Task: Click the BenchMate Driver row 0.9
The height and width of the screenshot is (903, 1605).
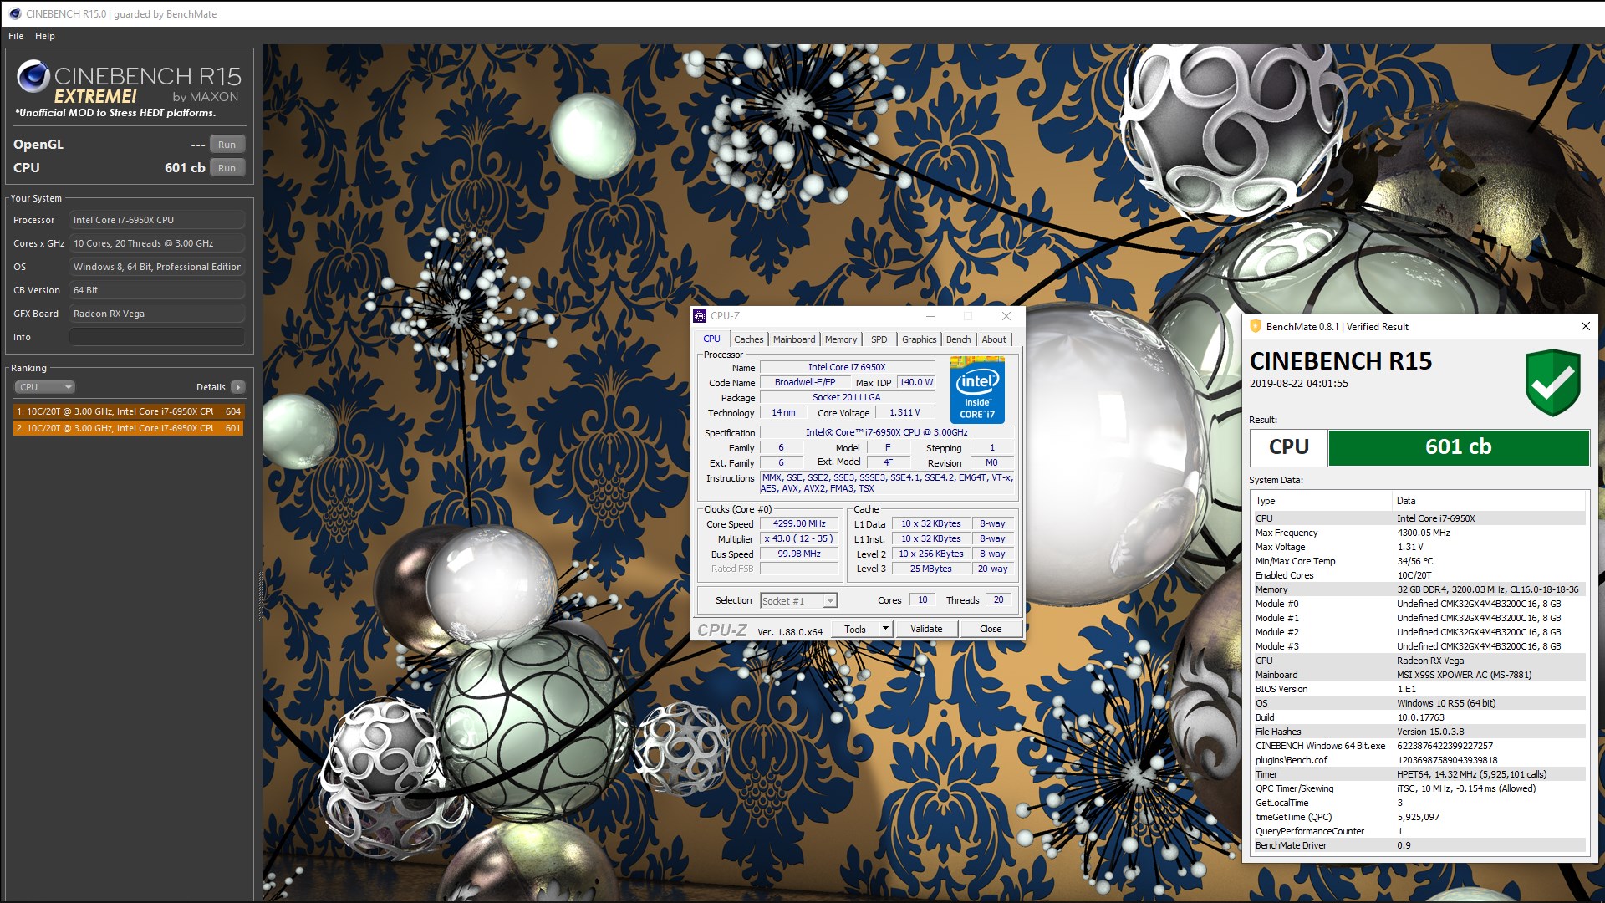Action: pyautogui.click(x=1419, y=845)
